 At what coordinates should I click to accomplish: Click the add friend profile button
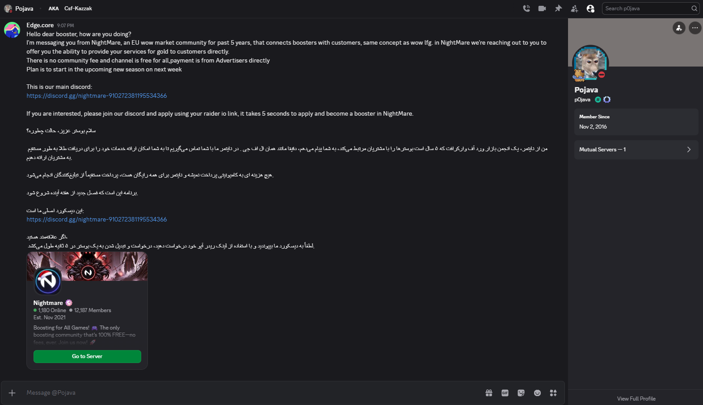click(x=679, y=28)
